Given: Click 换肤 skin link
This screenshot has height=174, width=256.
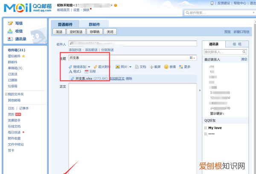Looking at the screenshot, I should tap(86, 10).
